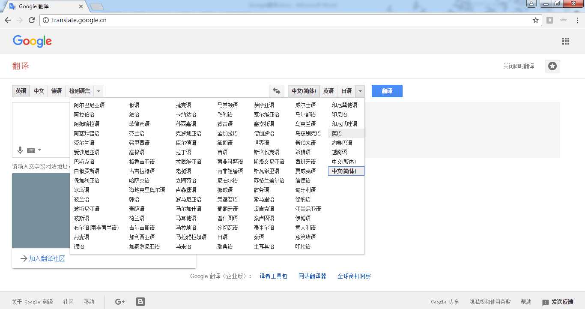This screenshot has height=309, width=585.
Task: Choose 印尼语 from language list
Action: pos(339,114)
